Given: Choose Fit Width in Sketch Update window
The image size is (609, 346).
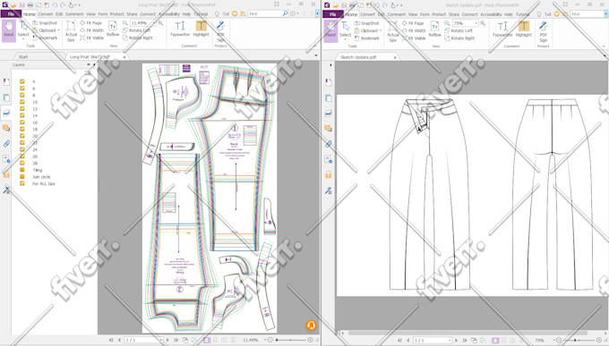Looking at the screenshot, I should 414,30.
